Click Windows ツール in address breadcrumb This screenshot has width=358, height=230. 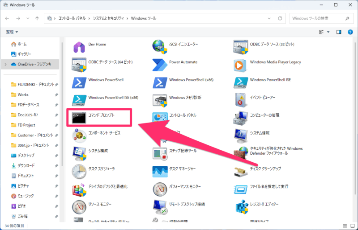coord(143,18)
